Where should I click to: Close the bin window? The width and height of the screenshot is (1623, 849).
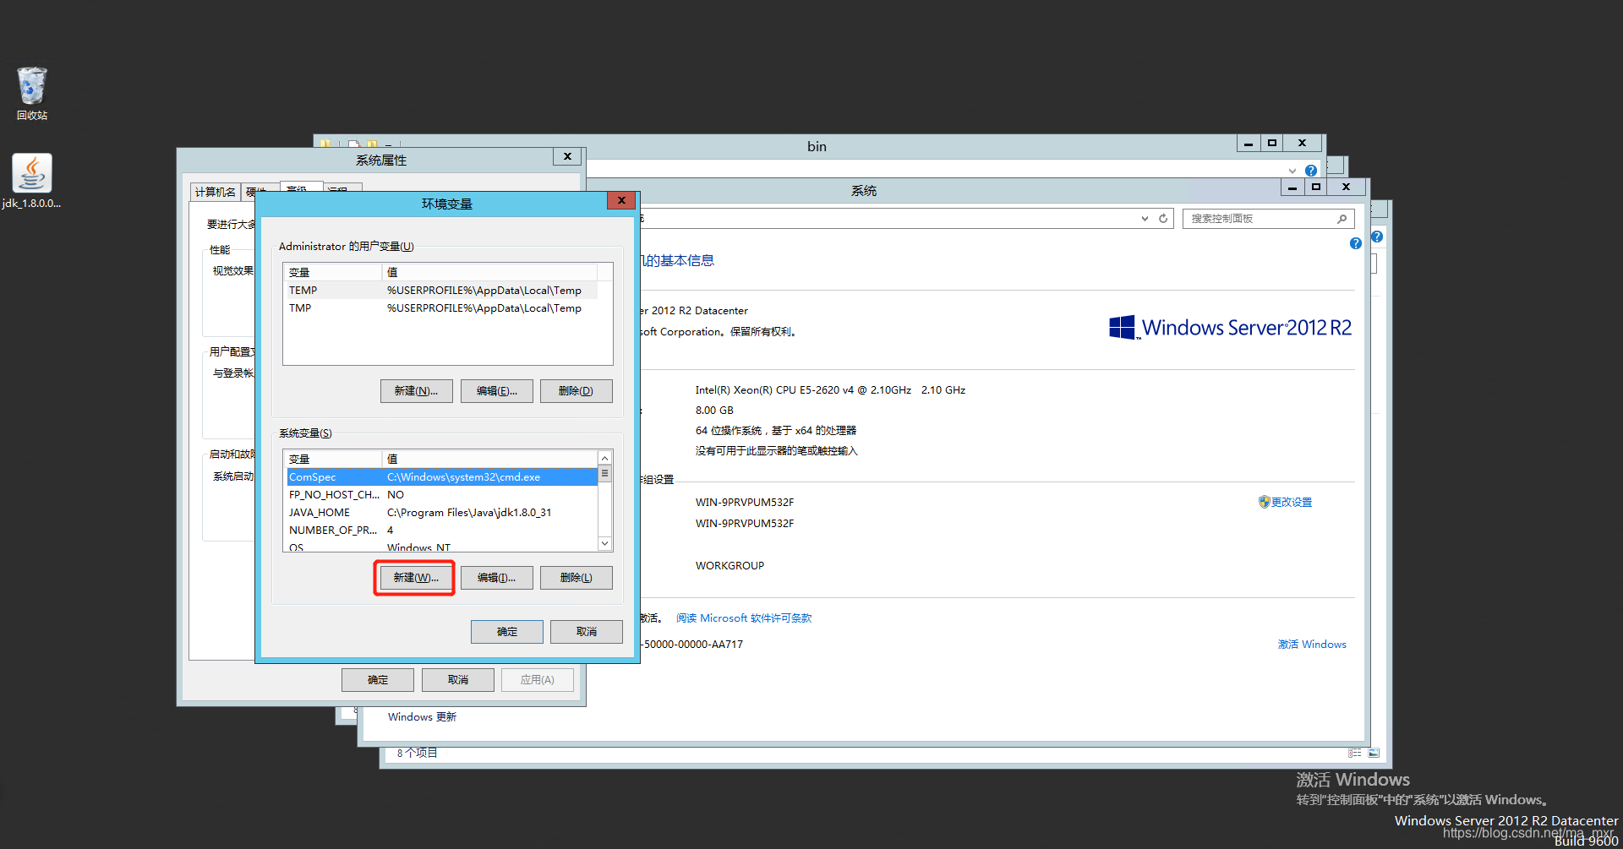point(1303,144)
